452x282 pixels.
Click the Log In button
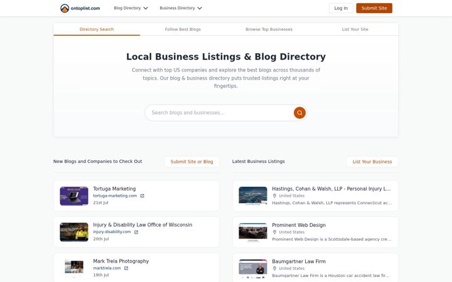click(341, 8)
